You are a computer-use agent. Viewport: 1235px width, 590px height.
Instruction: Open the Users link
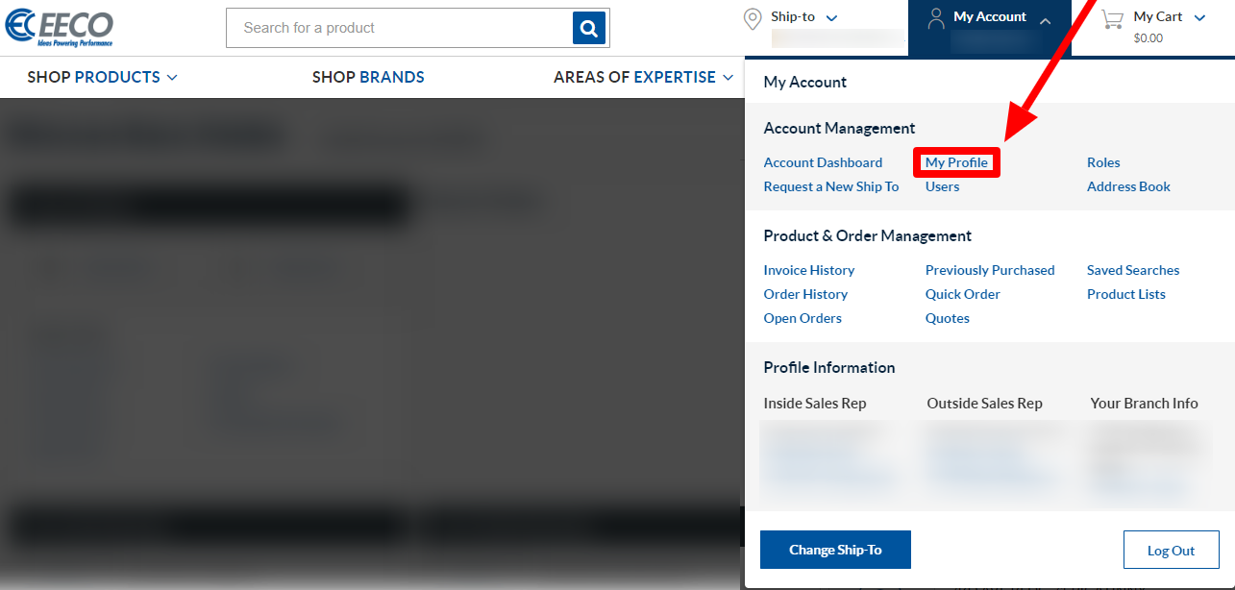942,186
